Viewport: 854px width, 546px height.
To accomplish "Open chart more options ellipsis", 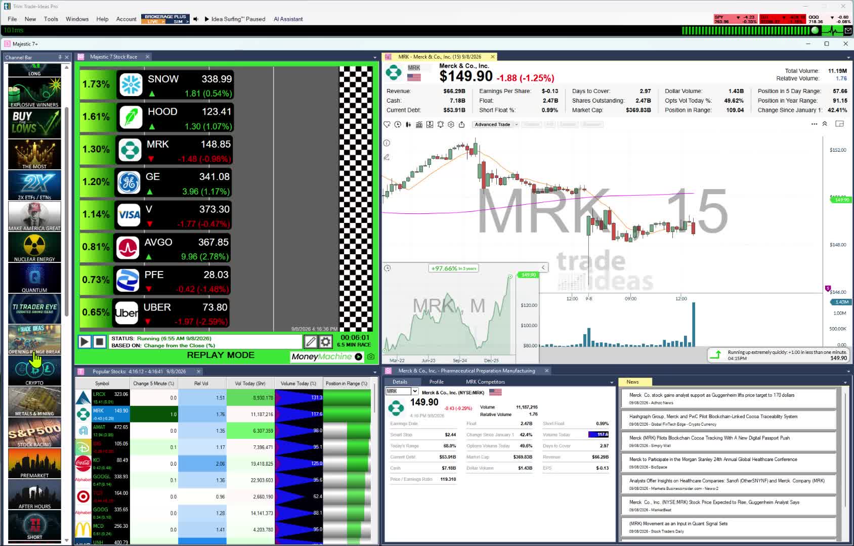I will click(814, 124).
